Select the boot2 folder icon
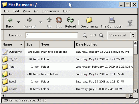The height and width of the screenshot is (104, 139). tap(5, 82)
